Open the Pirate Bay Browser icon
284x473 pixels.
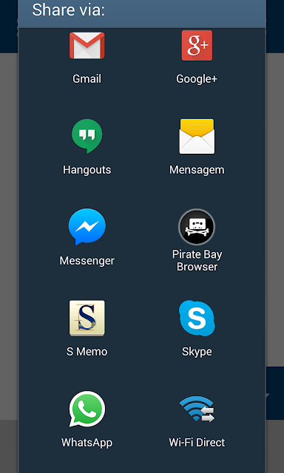[197, 227]
